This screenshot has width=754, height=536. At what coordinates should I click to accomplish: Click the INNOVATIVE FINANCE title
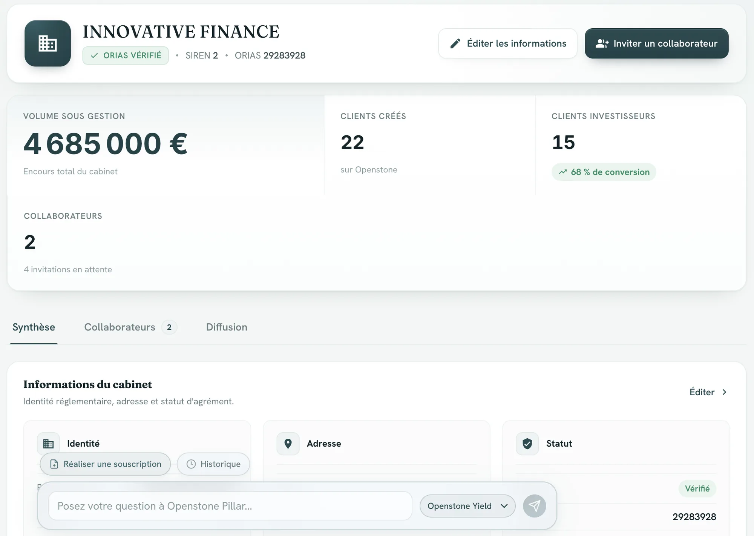181,32
